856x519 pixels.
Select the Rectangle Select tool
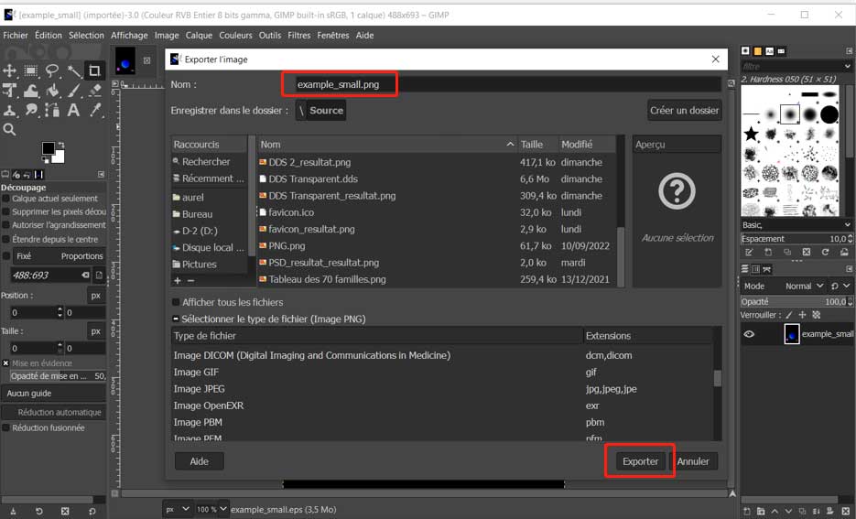[31, 70]
